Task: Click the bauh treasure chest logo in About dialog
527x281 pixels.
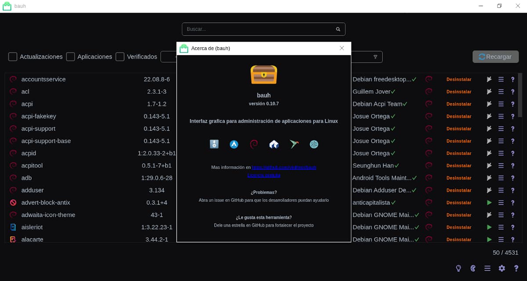Action: 263,74
